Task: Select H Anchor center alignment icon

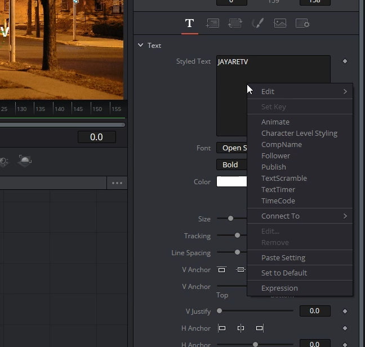Action: (x=241, y=328)
